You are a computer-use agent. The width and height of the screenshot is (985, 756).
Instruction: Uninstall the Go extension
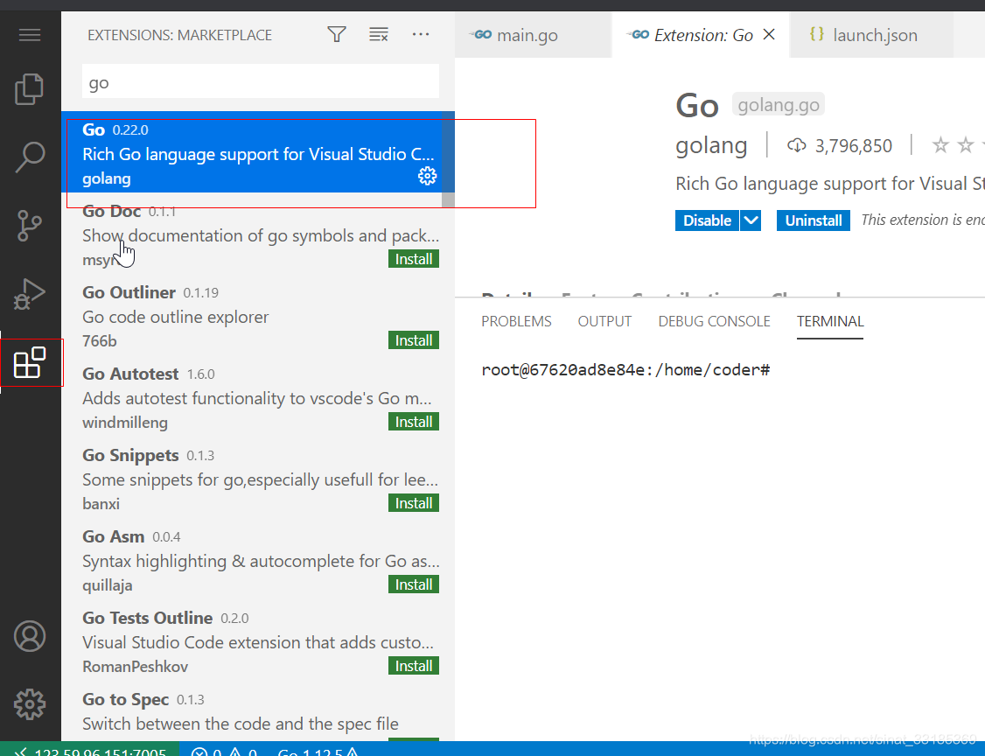[813, 220]
